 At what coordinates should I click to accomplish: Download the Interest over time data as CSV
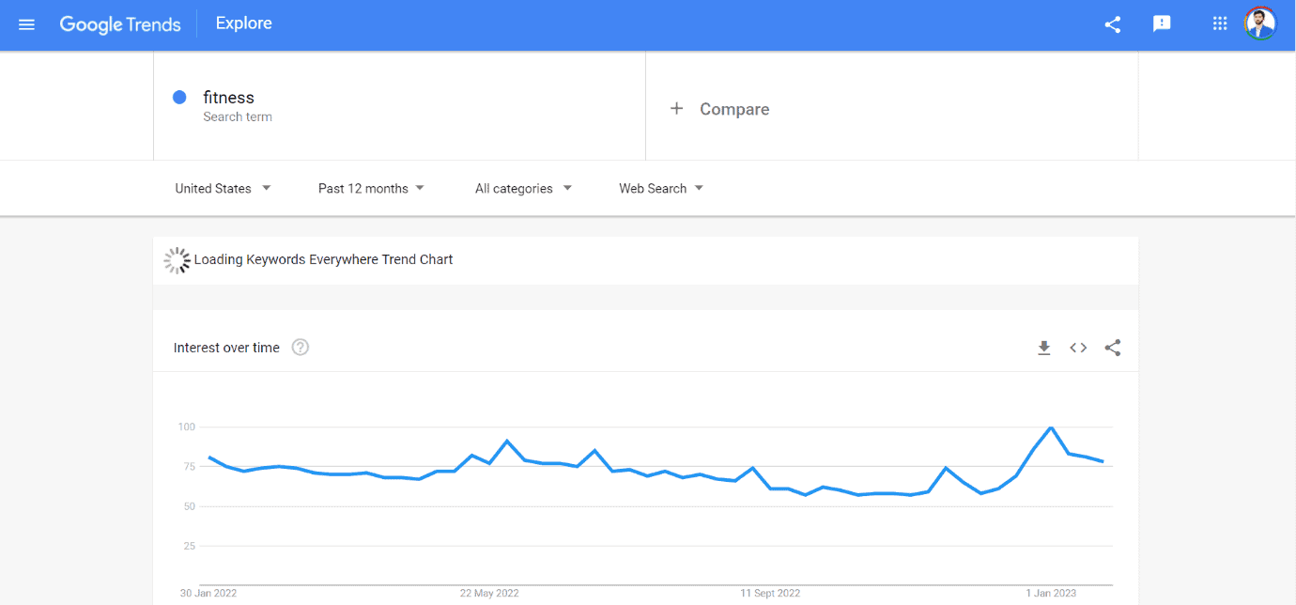pos(1043,348)
